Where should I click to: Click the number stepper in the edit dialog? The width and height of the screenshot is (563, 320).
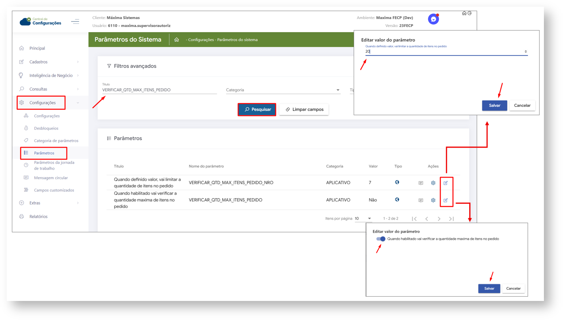click(526, 52)
